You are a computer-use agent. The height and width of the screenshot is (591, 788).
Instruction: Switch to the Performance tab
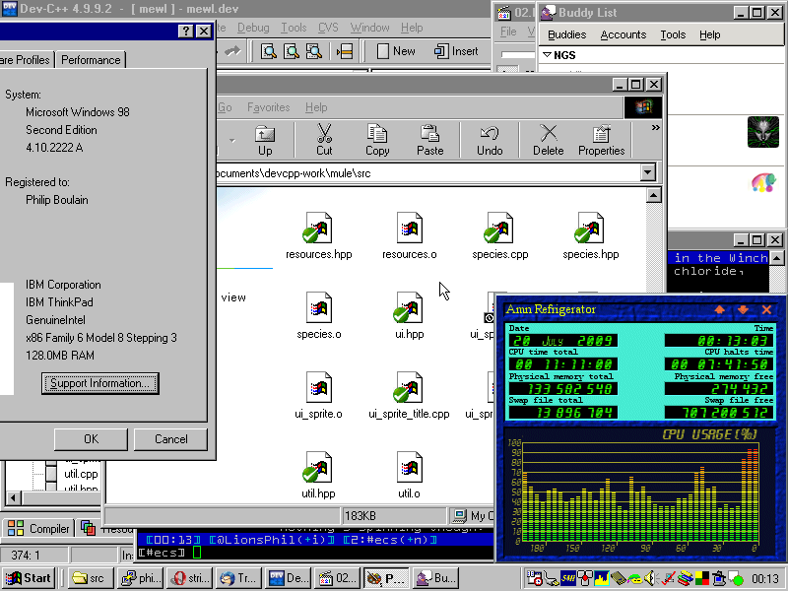coord(91,60)
